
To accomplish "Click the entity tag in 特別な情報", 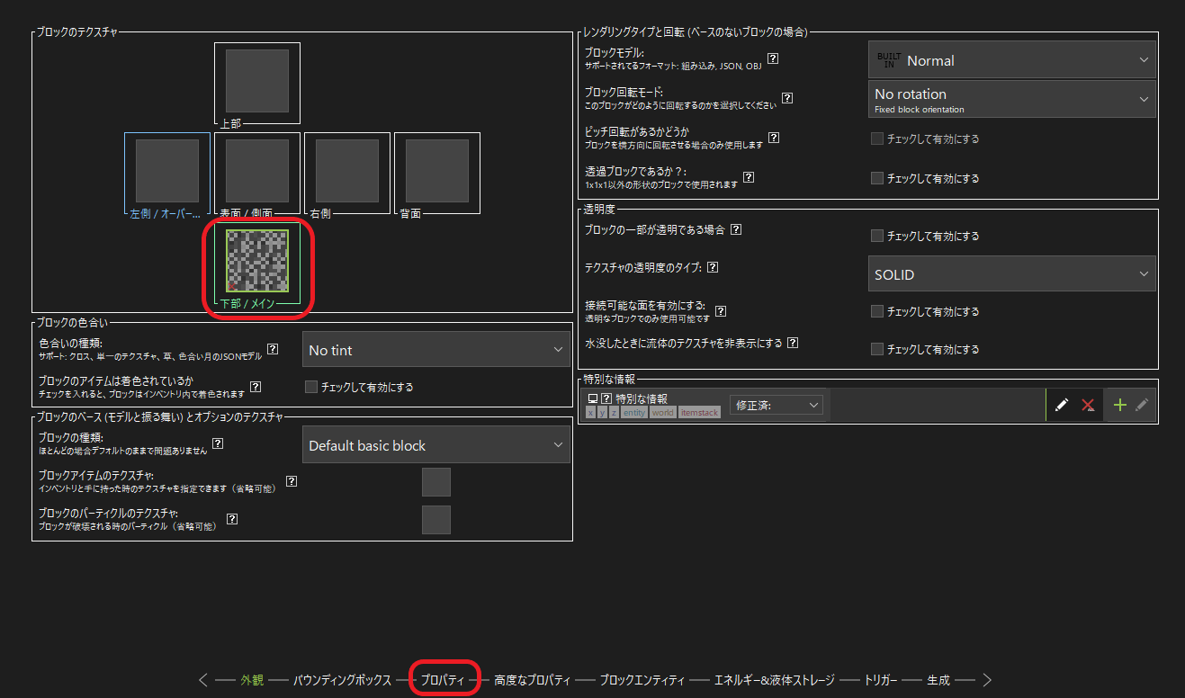I will pyautogui.click(x=633, y=412).
